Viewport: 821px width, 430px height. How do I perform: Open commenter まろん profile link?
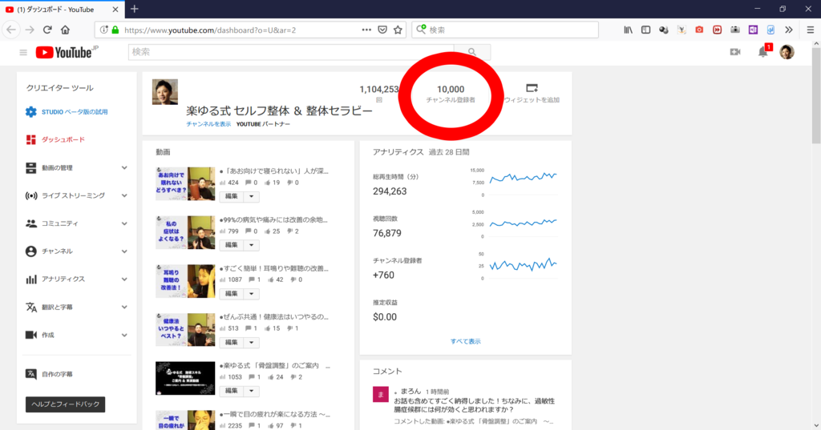click(x=410, y=392)
